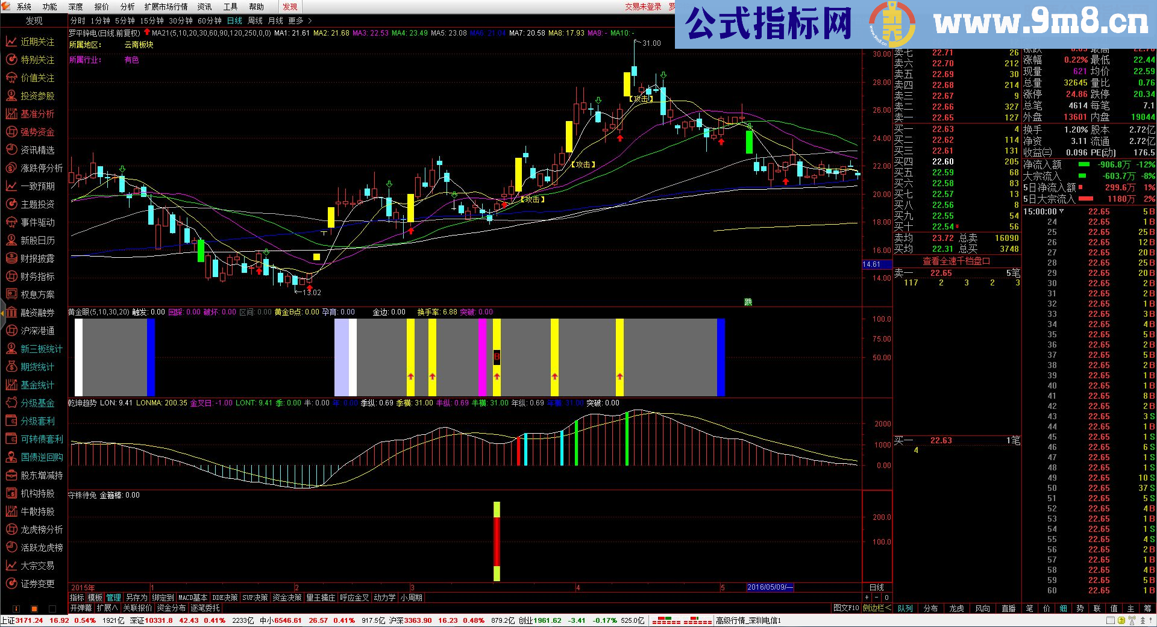Select the 小周期 indicator tab
The width and height of the screenshot is (1157, 627).
[x=412, y=598]
